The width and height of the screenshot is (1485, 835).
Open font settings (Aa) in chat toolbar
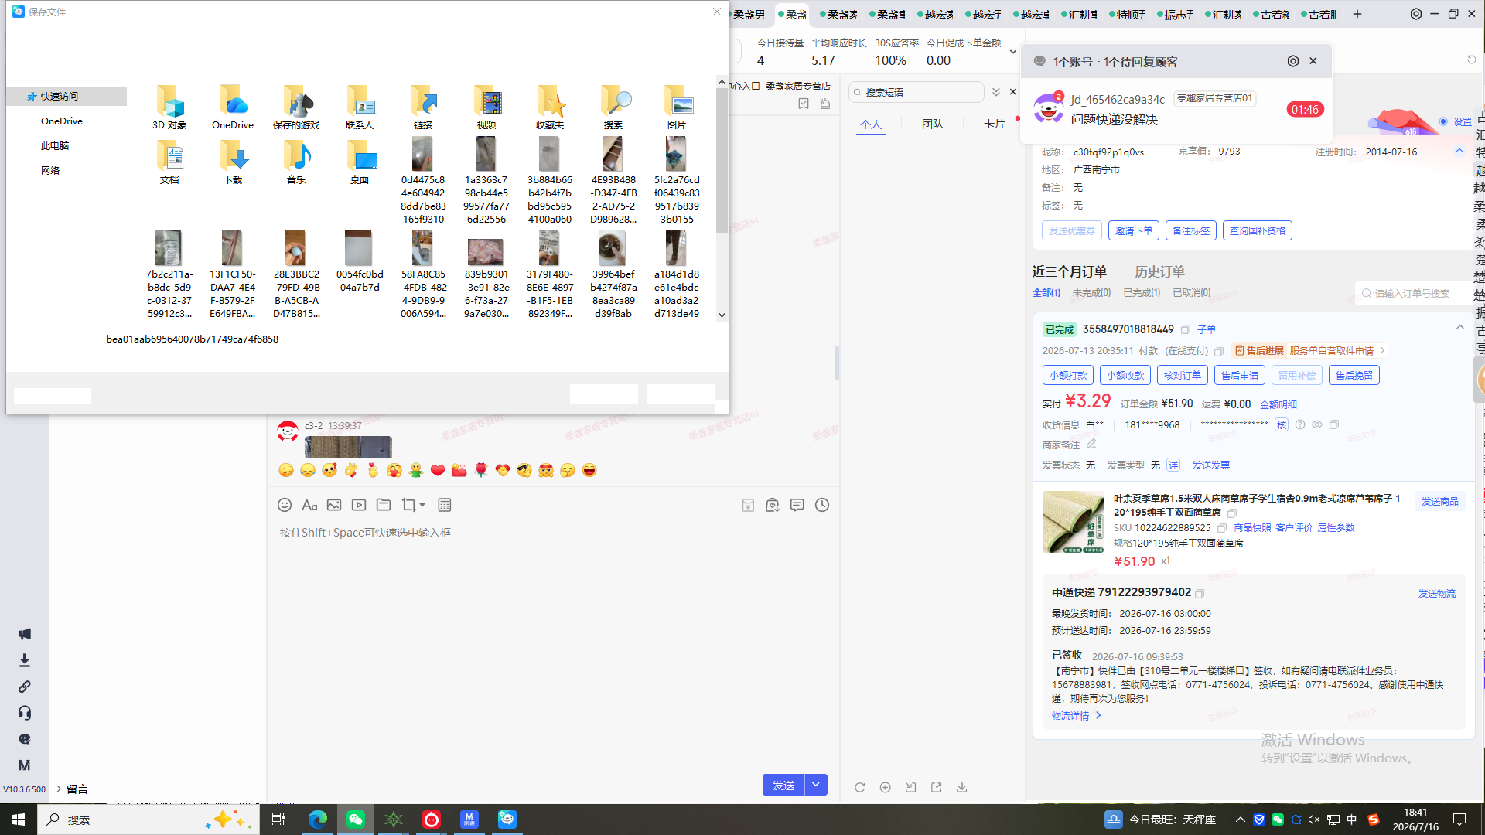coord(309,505)
